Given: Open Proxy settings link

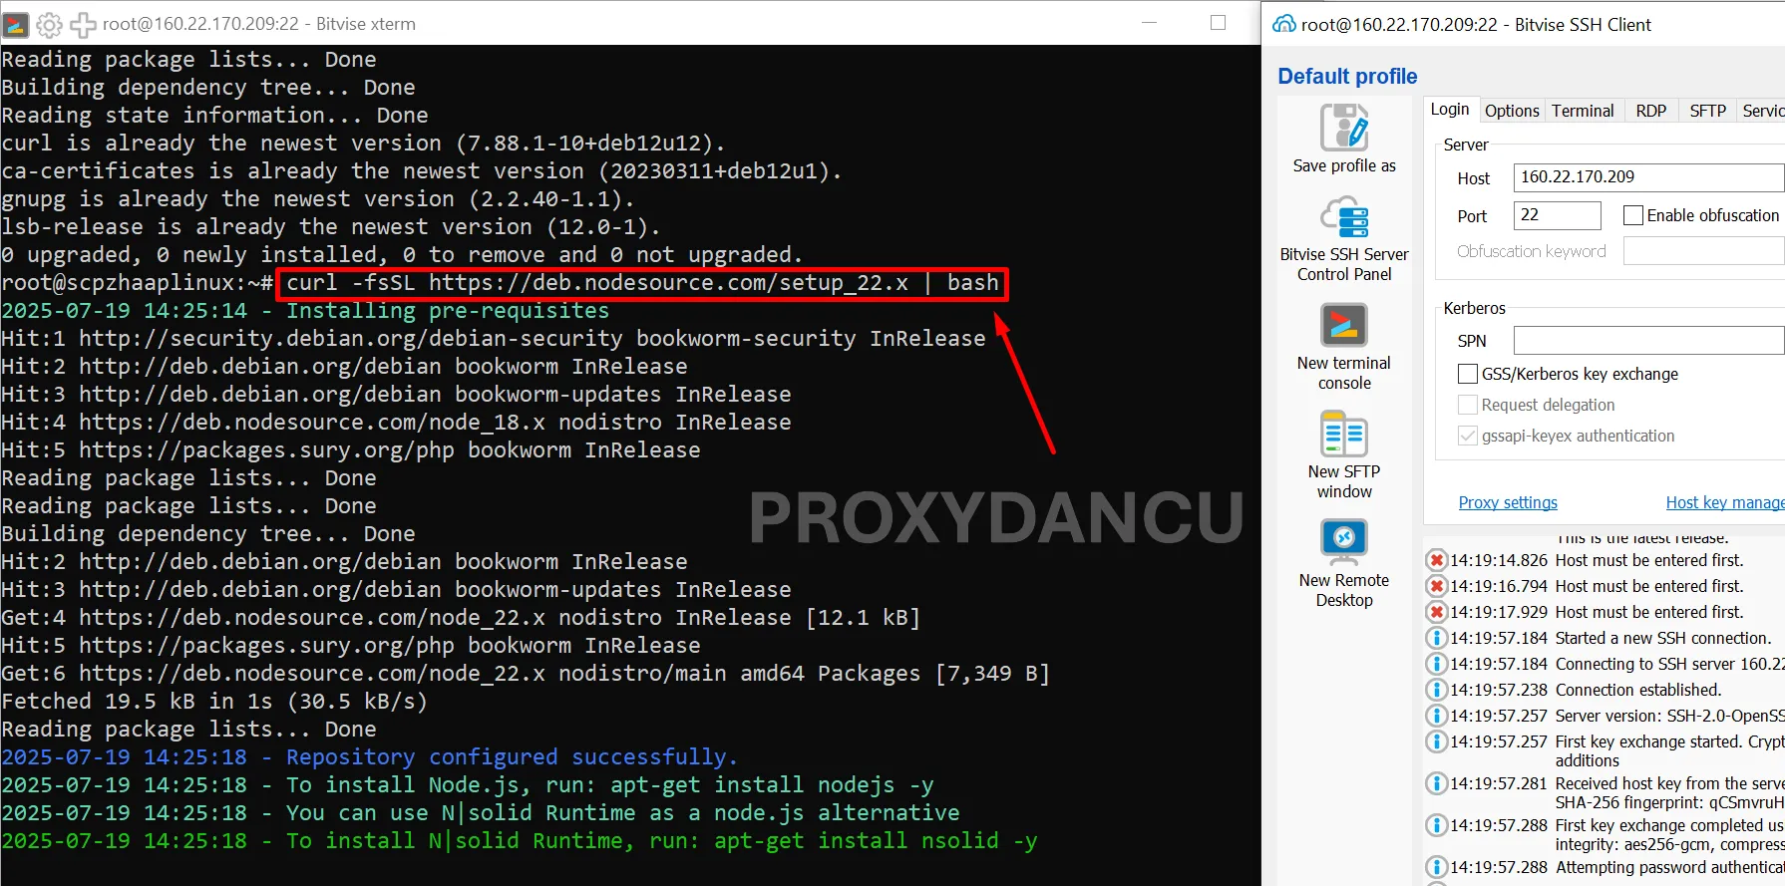Looking at the screenshot, I should pos(1508,502).
